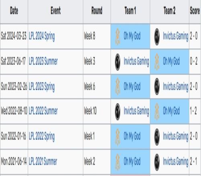Image resolution: width=201 pixels, height=176 pixels.
Task: Click Oh My God logo in Week 3 row
Action: [157, 62]
